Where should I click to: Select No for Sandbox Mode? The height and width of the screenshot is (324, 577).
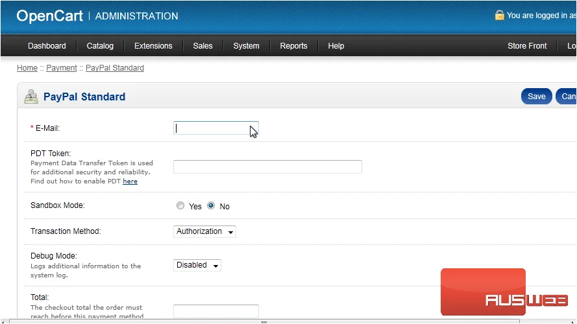[x=211, y=205]
